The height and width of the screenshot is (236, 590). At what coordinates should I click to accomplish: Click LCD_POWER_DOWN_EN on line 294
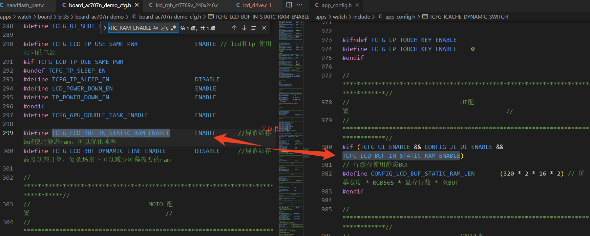82,88
